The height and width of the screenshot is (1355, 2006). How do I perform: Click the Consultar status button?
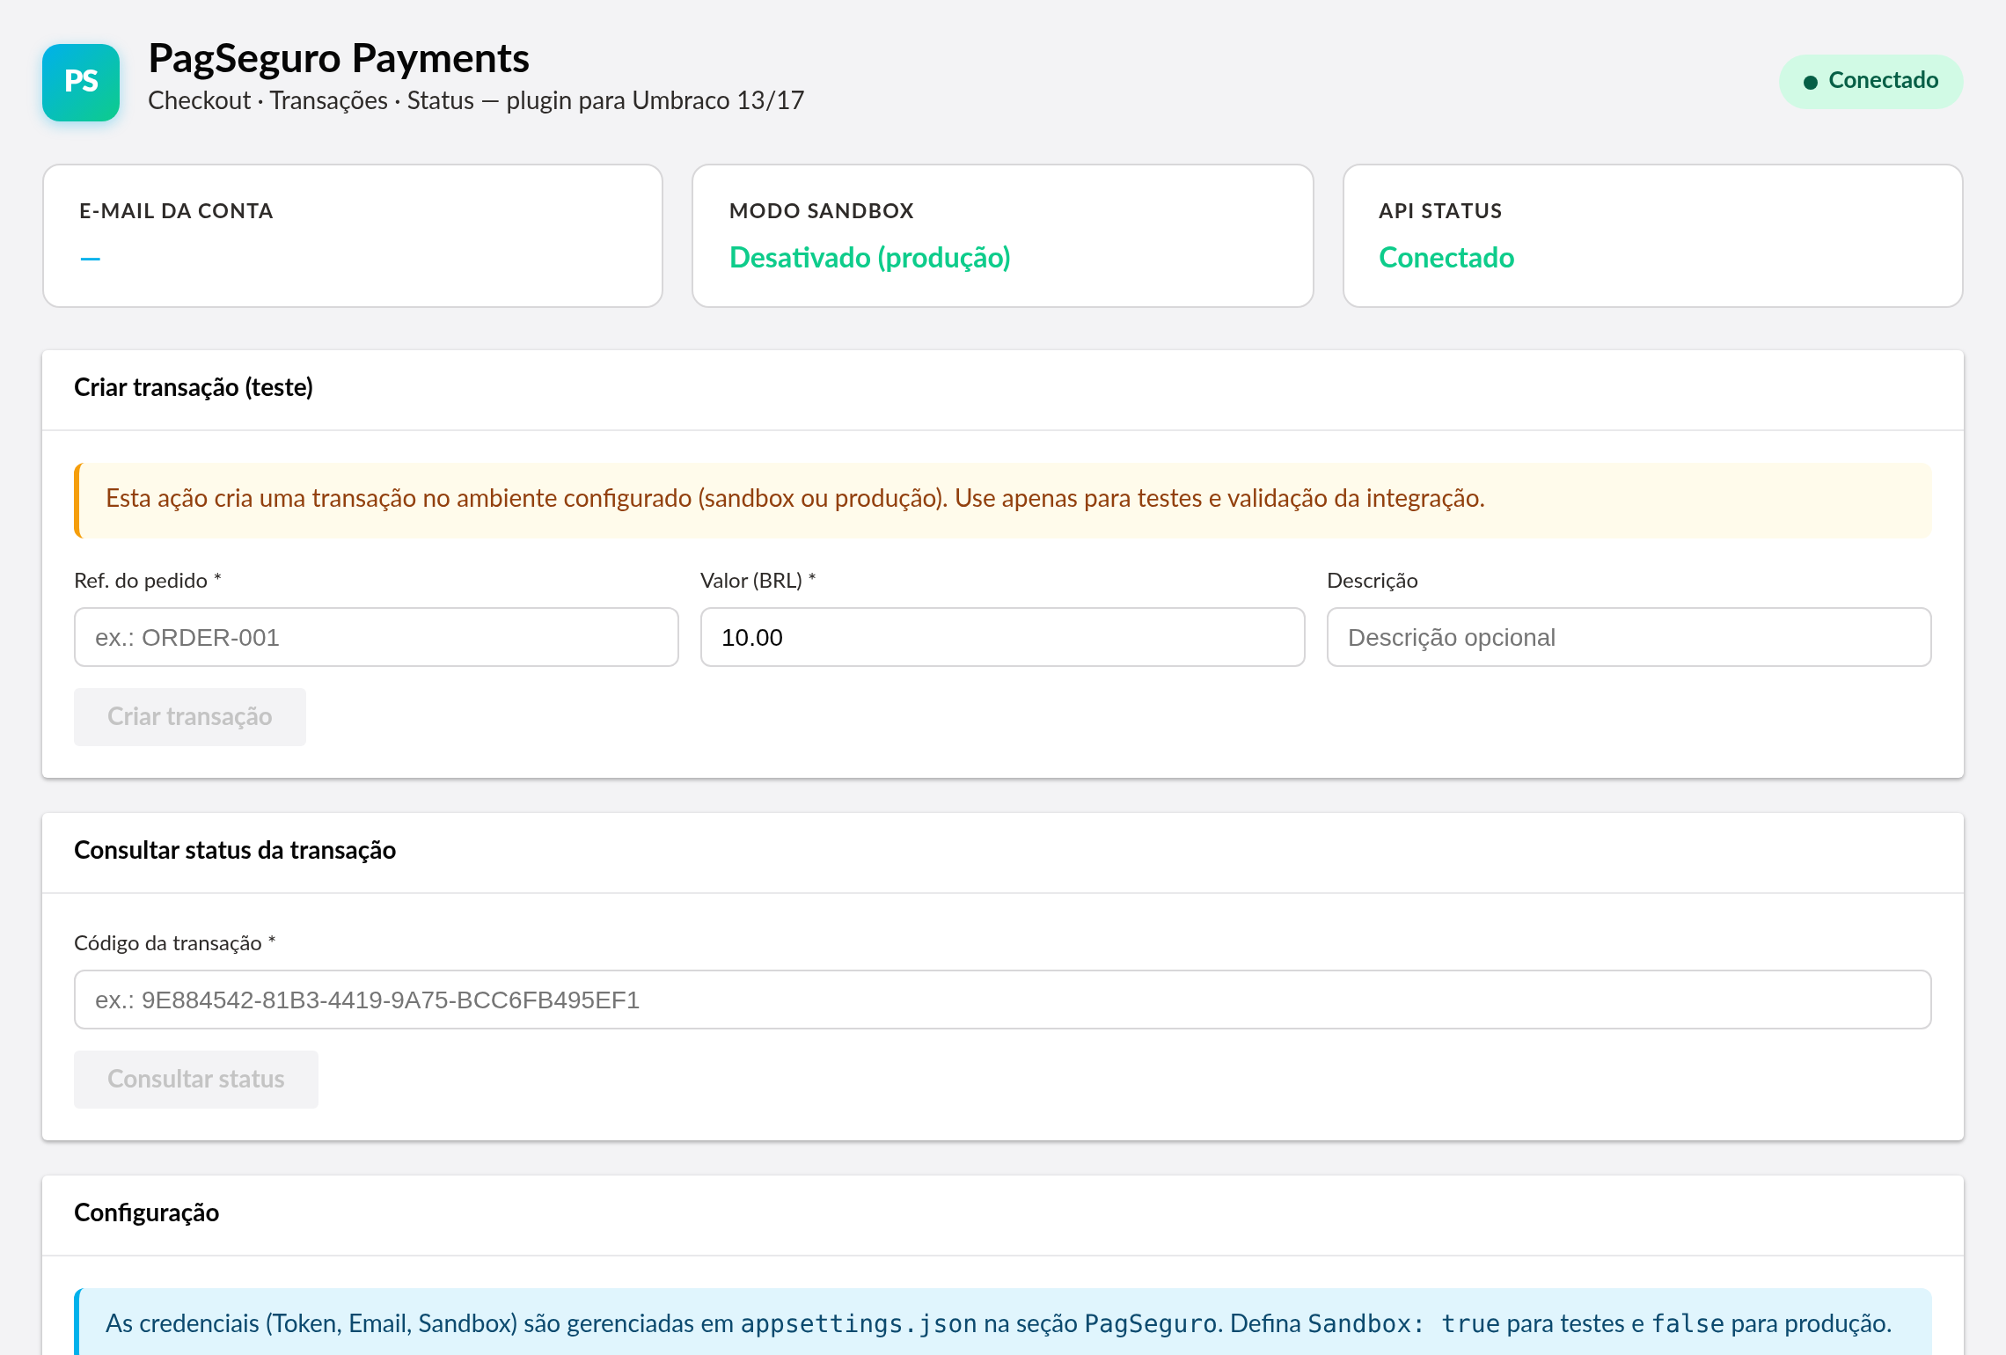(196, 1080)
